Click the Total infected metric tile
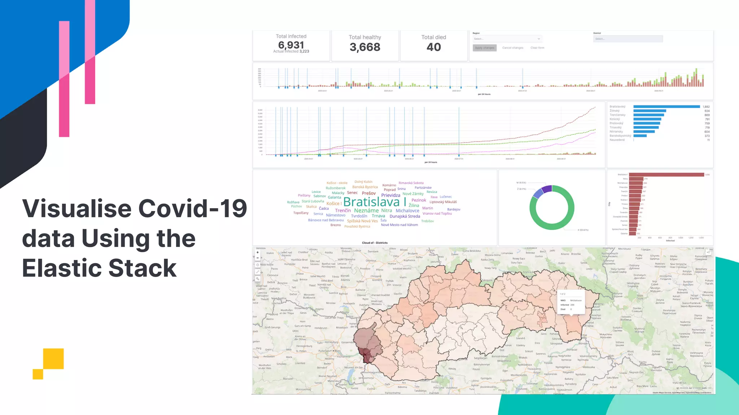 tap(291, 45)
